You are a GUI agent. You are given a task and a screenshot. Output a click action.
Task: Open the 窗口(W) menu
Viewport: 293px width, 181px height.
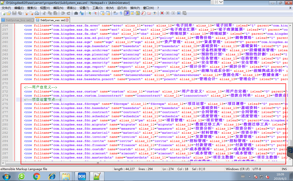[x=148, y=8]
